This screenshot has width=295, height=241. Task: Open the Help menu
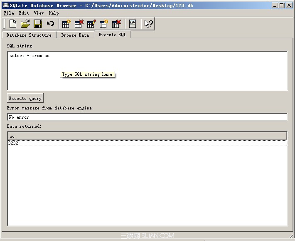click(54, 13)
